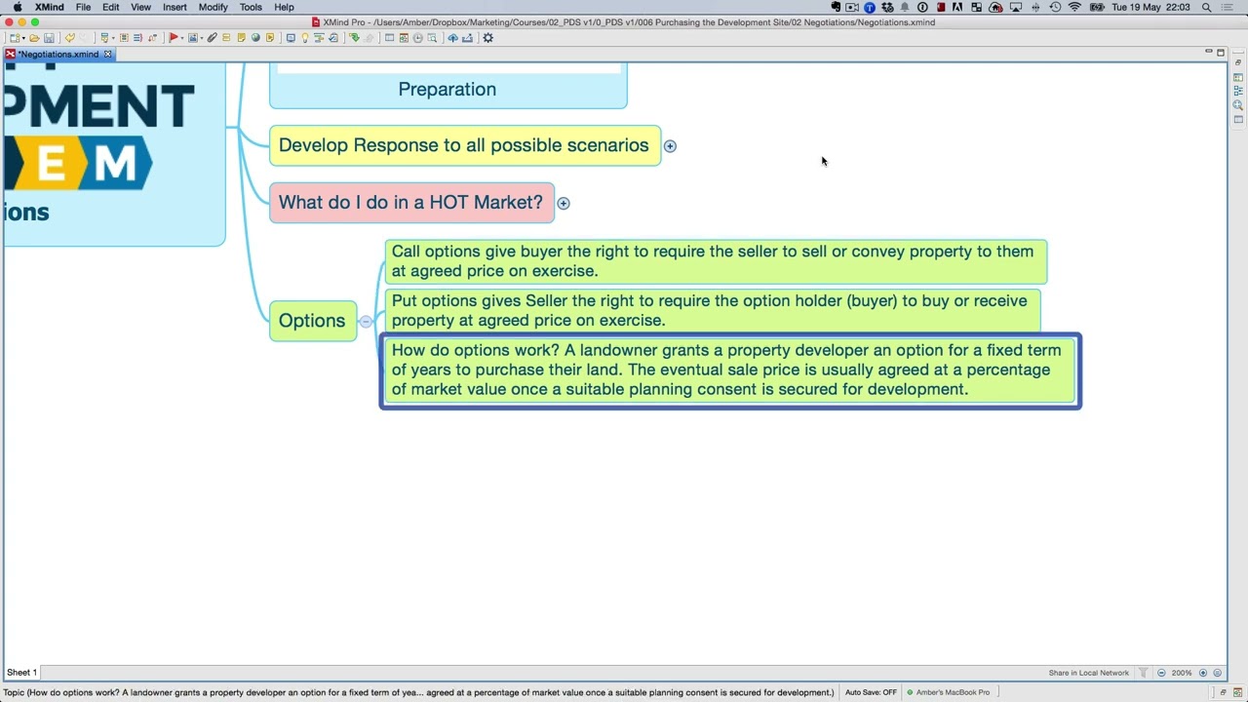Click the Gantt chart toolbar icon
Screen dimensions: 1248x702
319,38
